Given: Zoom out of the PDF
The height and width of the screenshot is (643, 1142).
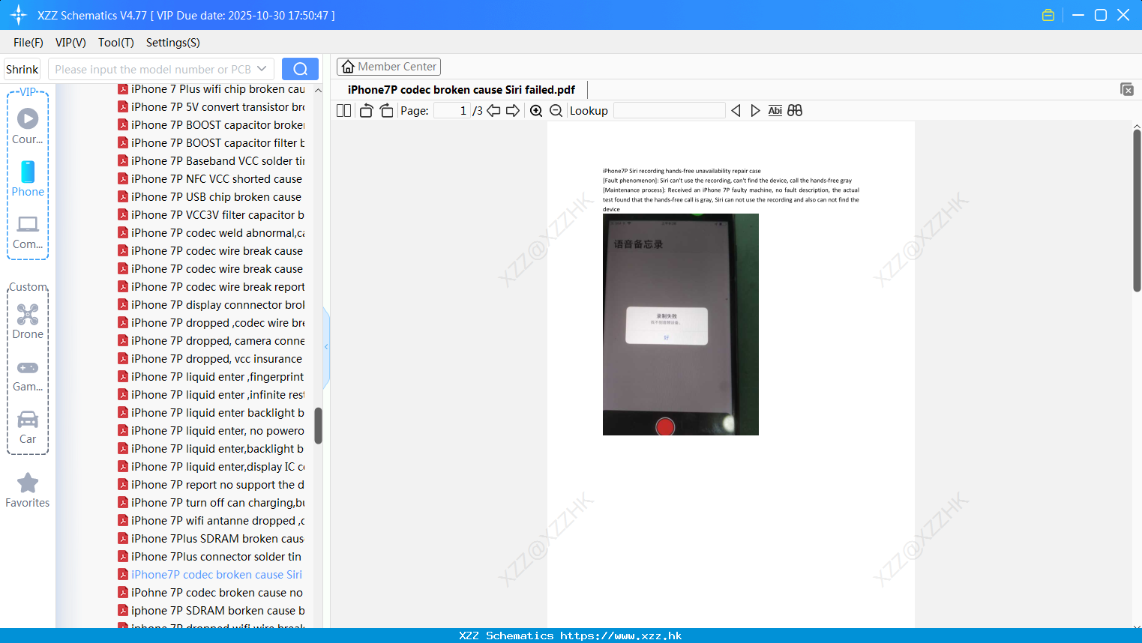Looking at the screenshot, I should (556, 111).
